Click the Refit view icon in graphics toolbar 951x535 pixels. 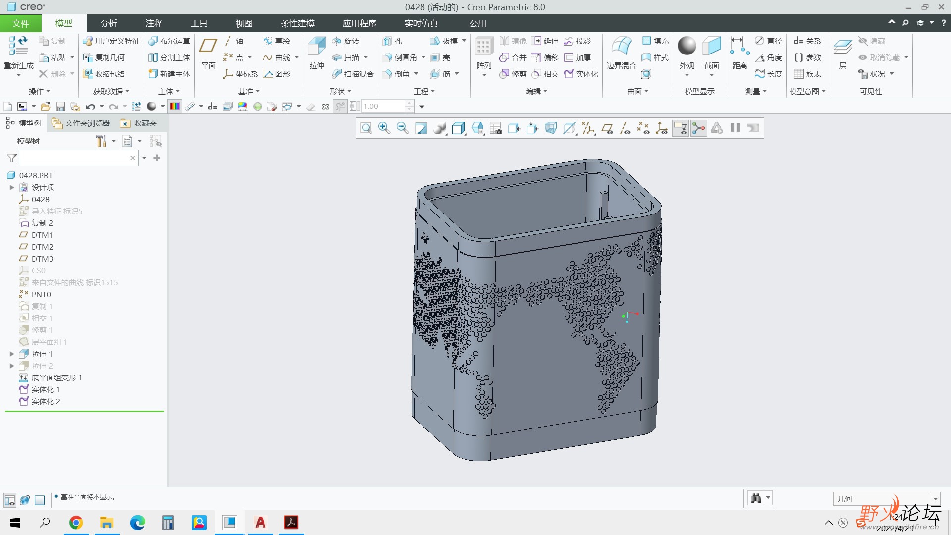click(x=366, y=128)
